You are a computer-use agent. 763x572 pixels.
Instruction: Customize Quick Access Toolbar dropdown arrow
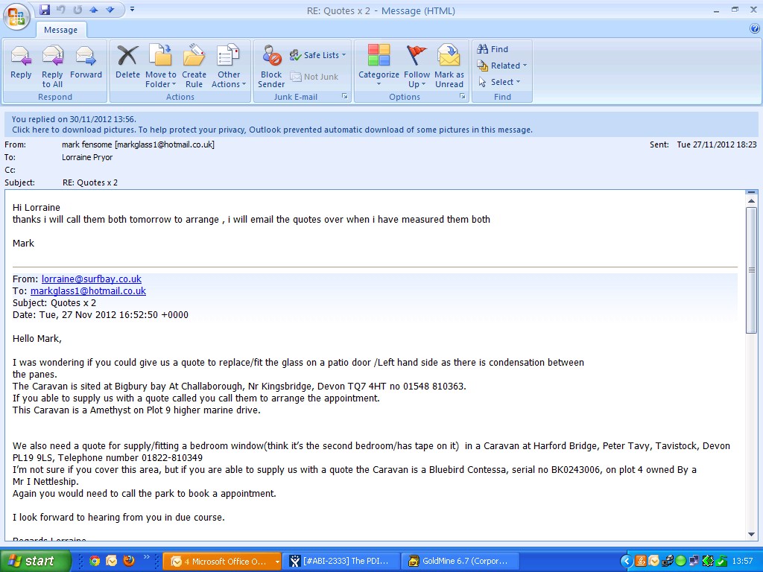(133, 9)
